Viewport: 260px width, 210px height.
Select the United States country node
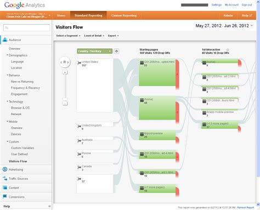95,85
